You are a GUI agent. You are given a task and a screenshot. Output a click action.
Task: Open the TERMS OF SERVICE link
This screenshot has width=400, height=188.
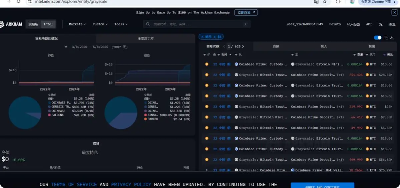tap(74, 184)
